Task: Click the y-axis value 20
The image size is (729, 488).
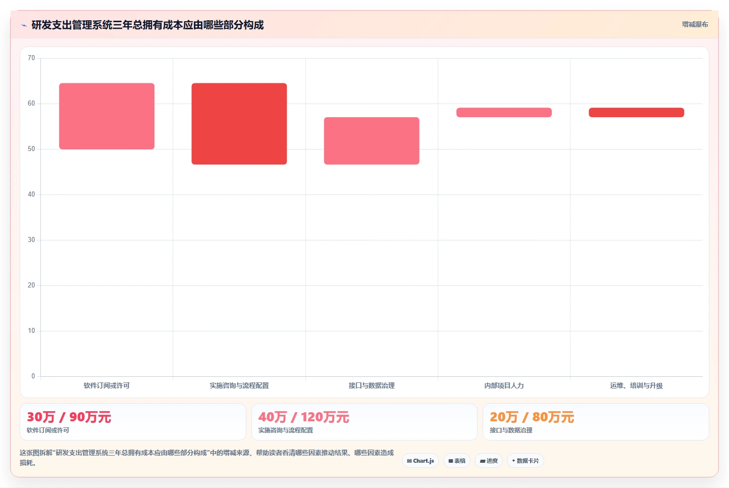Action: pos(31,285)
